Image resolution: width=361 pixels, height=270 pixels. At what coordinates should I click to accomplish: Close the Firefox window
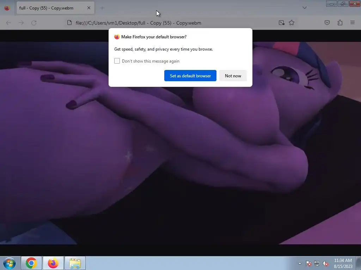[355, 4]
